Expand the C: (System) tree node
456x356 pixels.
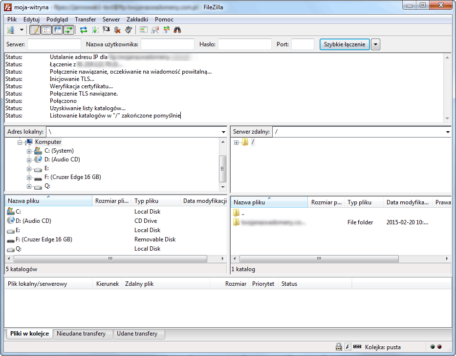coord(29,151)
